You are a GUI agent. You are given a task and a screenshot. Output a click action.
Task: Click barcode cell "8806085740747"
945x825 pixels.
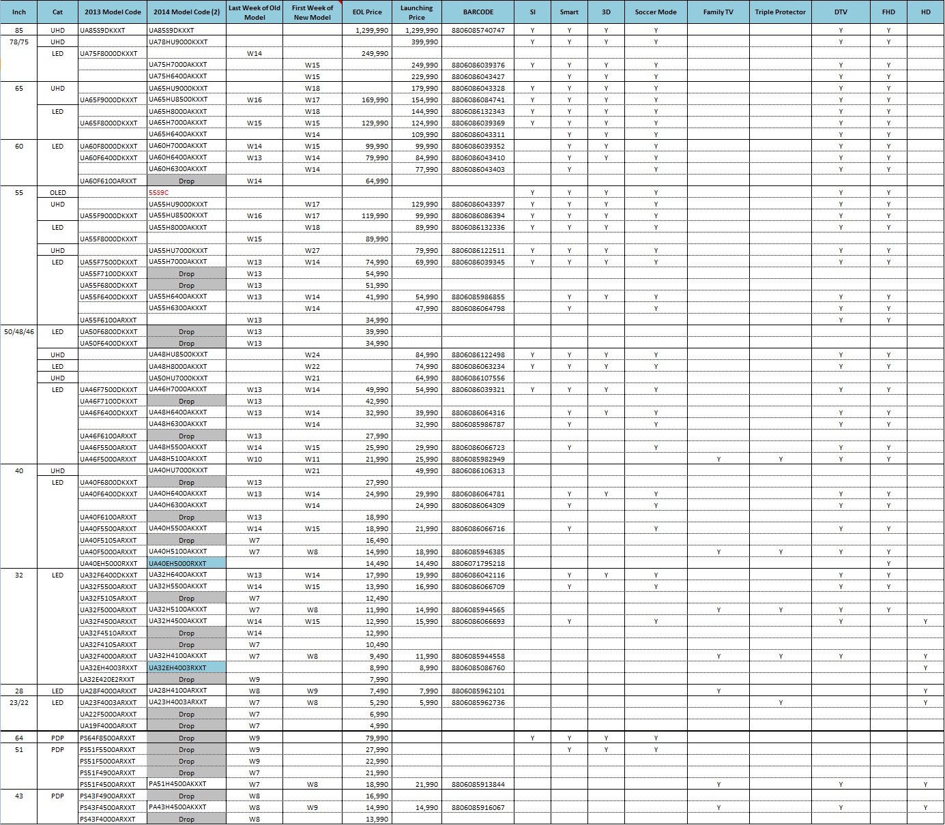pyautogui.click(x=478, y=31)
